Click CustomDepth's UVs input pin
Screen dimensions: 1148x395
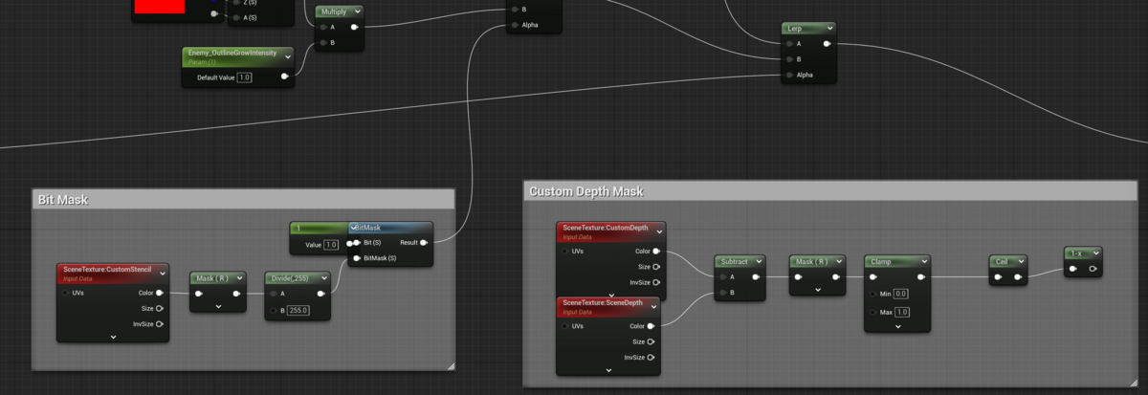(563, 251)
